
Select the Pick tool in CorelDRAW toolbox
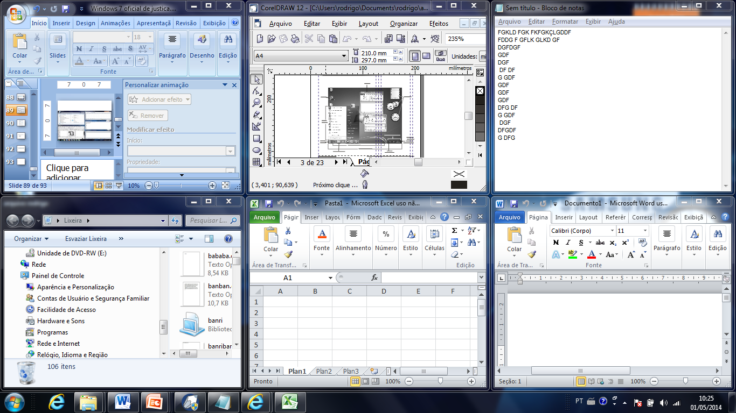click(257, 80)
